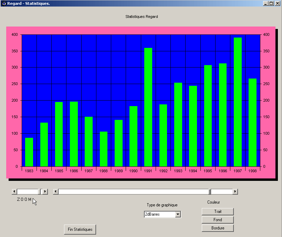
Task: Click the wide scrollbar thumb handle
Action: (x=210, y=192)
